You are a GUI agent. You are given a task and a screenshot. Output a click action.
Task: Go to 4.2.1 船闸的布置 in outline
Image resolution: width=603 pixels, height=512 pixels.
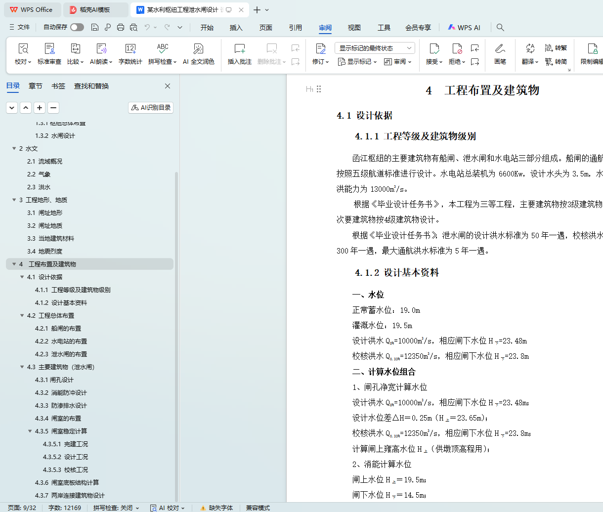(58, 329)
